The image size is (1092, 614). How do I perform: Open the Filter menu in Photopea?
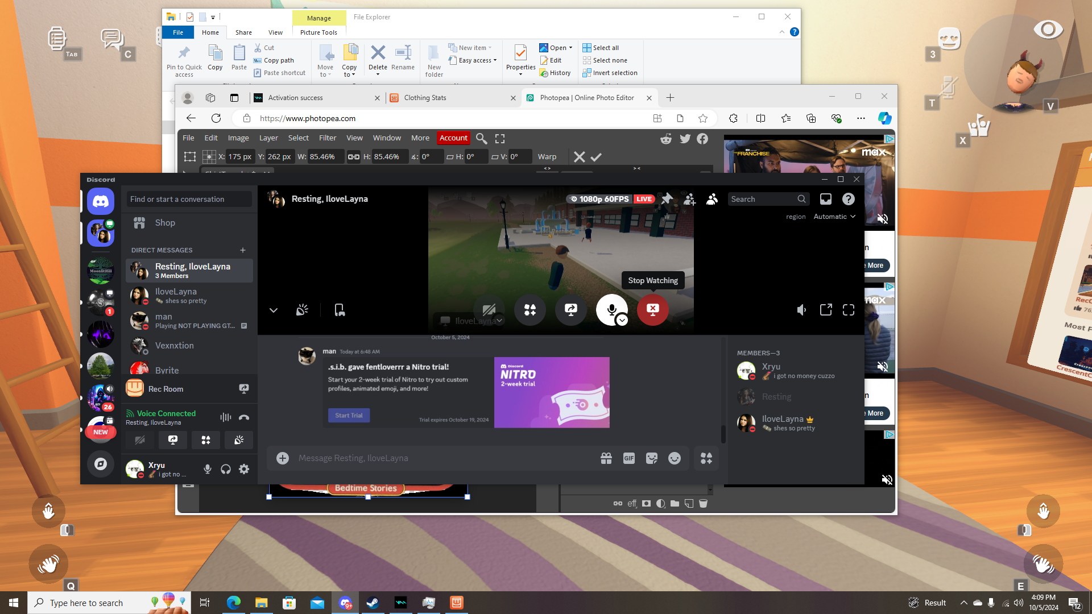tap(328, 138)
